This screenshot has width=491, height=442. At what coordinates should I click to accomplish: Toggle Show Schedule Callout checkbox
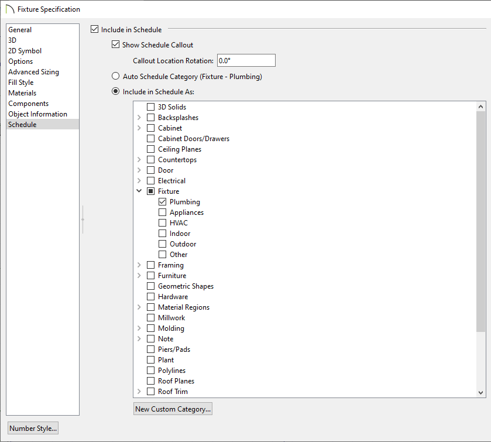[x=115, y=44]
